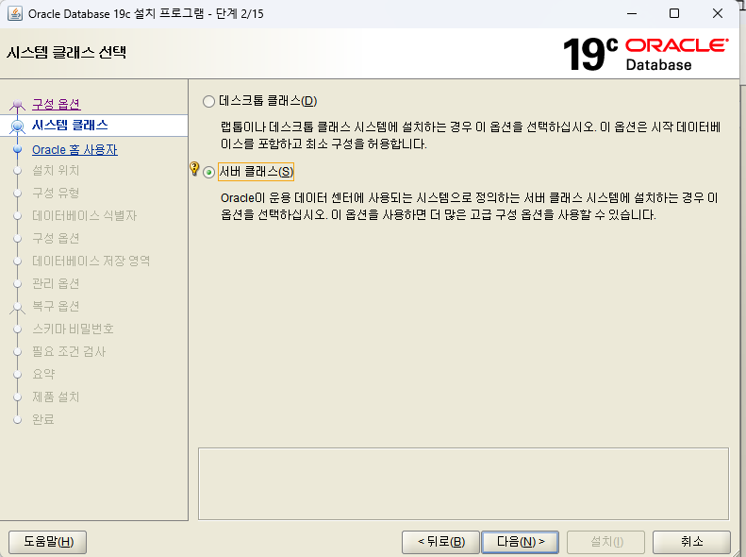Click 스키마 비밀번호 step in sidebar
Image resolution: width=746 pixels, height=557 pixels.
(73, 329)
